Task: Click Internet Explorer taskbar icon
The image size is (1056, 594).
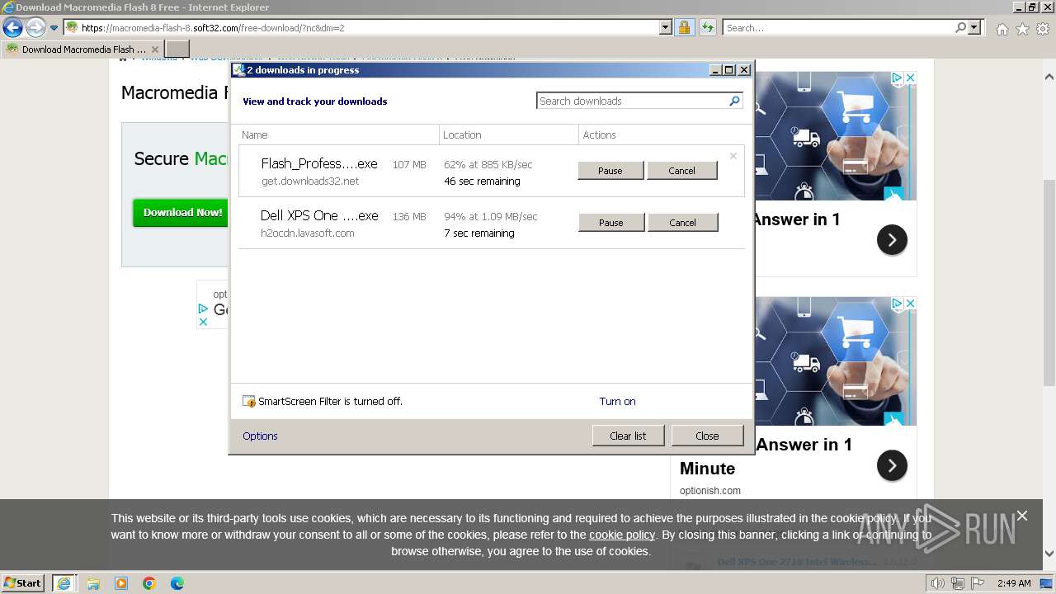Action: (64, 583)
